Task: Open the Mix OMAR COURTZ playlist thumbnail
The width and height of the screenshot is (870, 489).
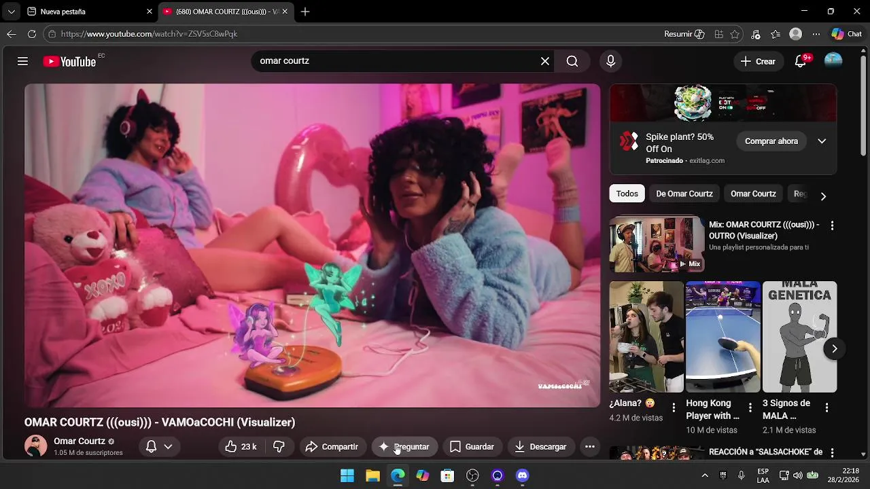Action: click(x=657, y=244)
